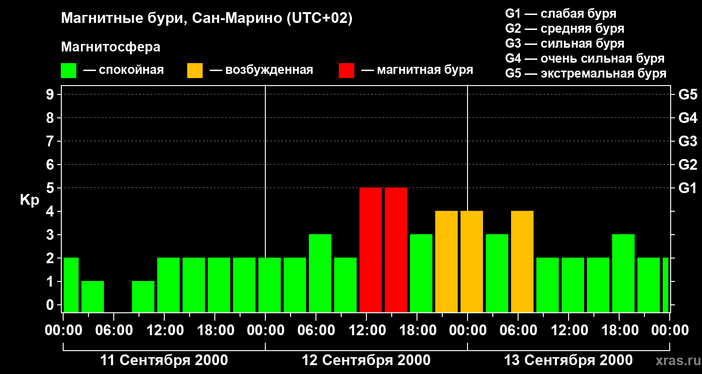Click the '— возбужденная' legend label

[261, 71]
